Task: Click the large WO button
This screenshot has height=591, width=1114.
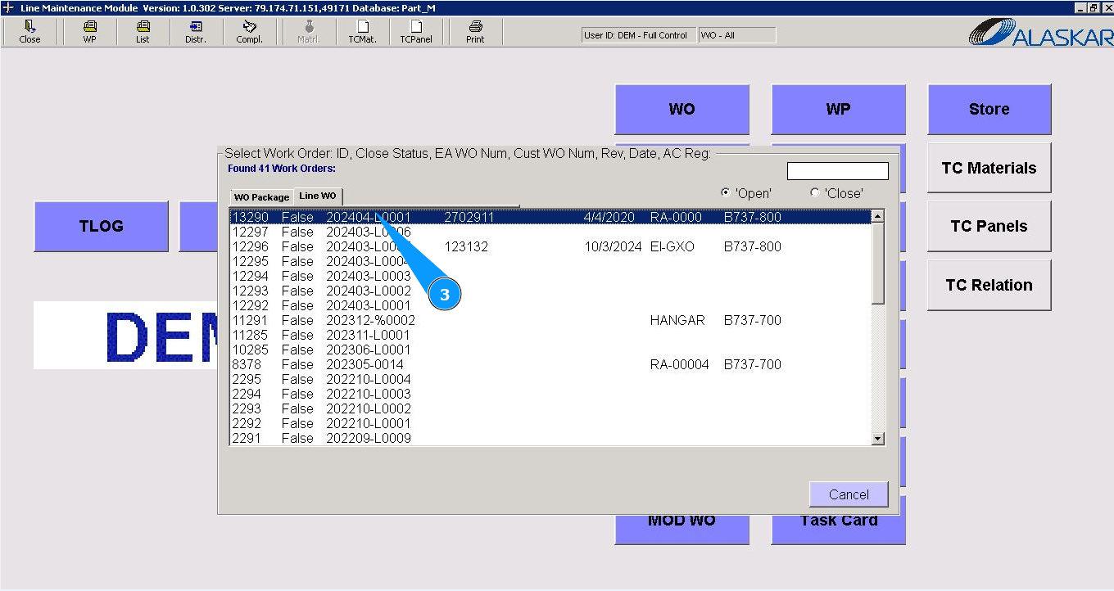Action: click(x=682, y=109)
